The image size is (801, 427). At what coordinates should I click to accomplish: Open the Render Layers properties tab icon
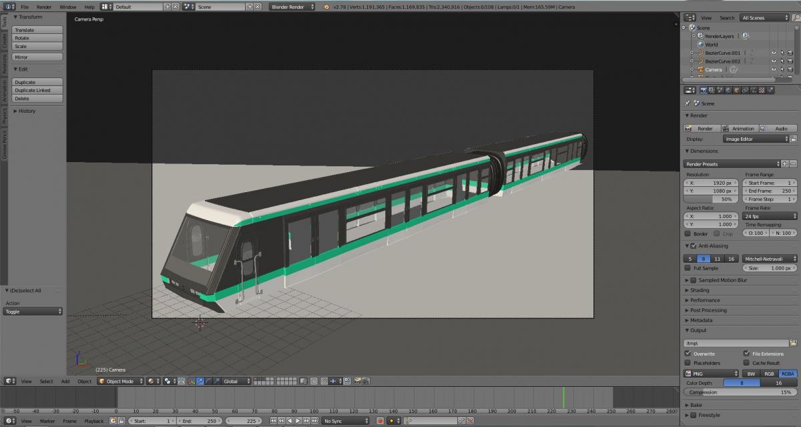point(712,90)
